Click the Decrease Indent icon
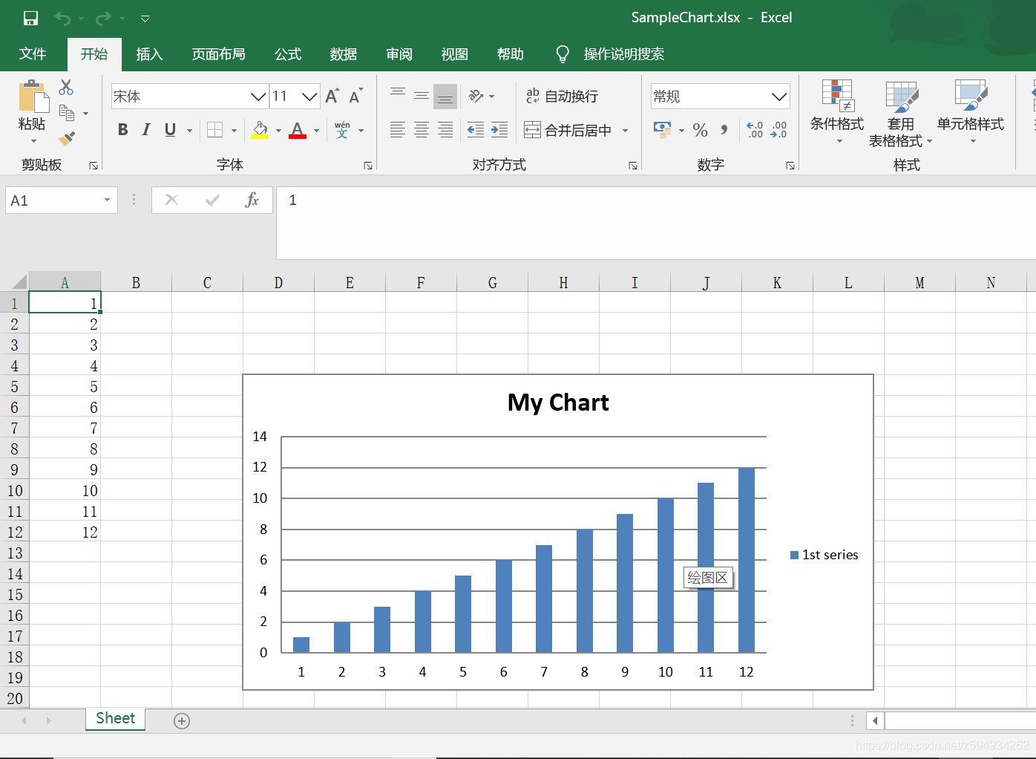The image size is (1036, 759). click(x=476, y=130)
